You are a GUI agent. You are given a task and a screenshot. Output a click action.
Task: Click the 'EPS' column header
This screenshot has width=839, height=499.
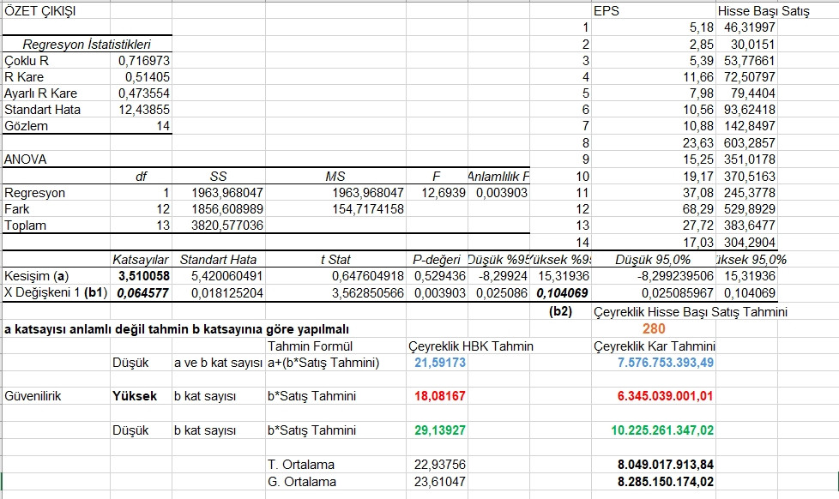[607, 10]
